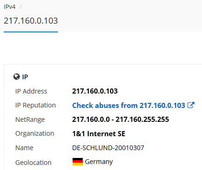
Task: Click the IP Address value 217.160.0.103
Action: tap(95, 91)
